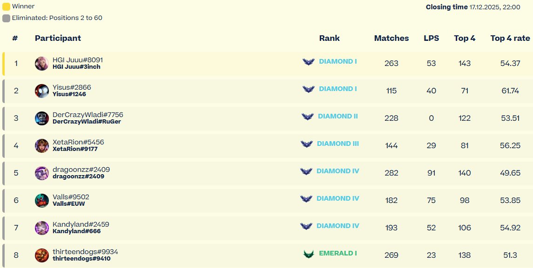Image resolution: width=533 pixels, height=268 pixels.
Task: Click the DIAMOND III rank text
Action: tap(338, 144)
